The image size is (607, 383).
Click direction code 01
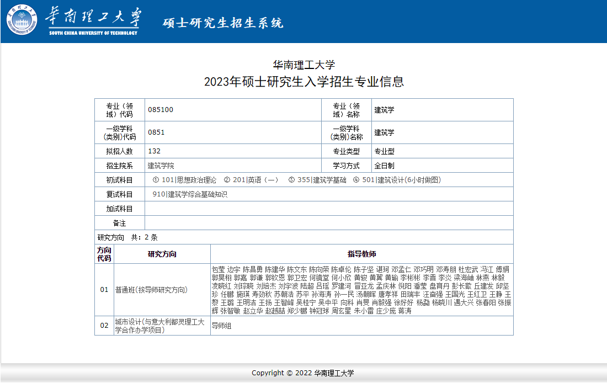pos(104,290)
